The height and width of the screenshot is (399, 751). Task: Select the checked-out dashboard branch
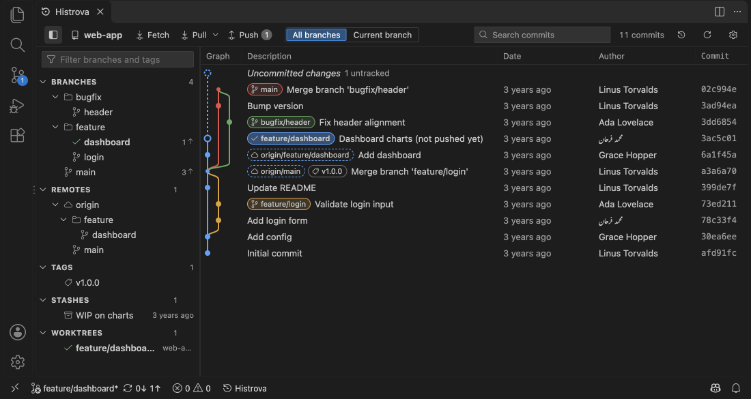click(118, 142)
